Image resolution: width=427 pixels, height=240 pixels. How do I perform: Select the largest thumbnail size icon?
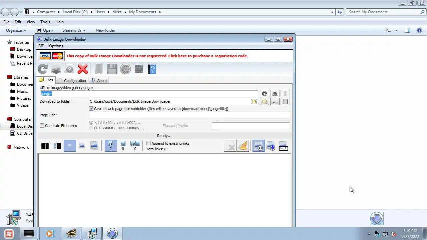click(x=94, y=146)
